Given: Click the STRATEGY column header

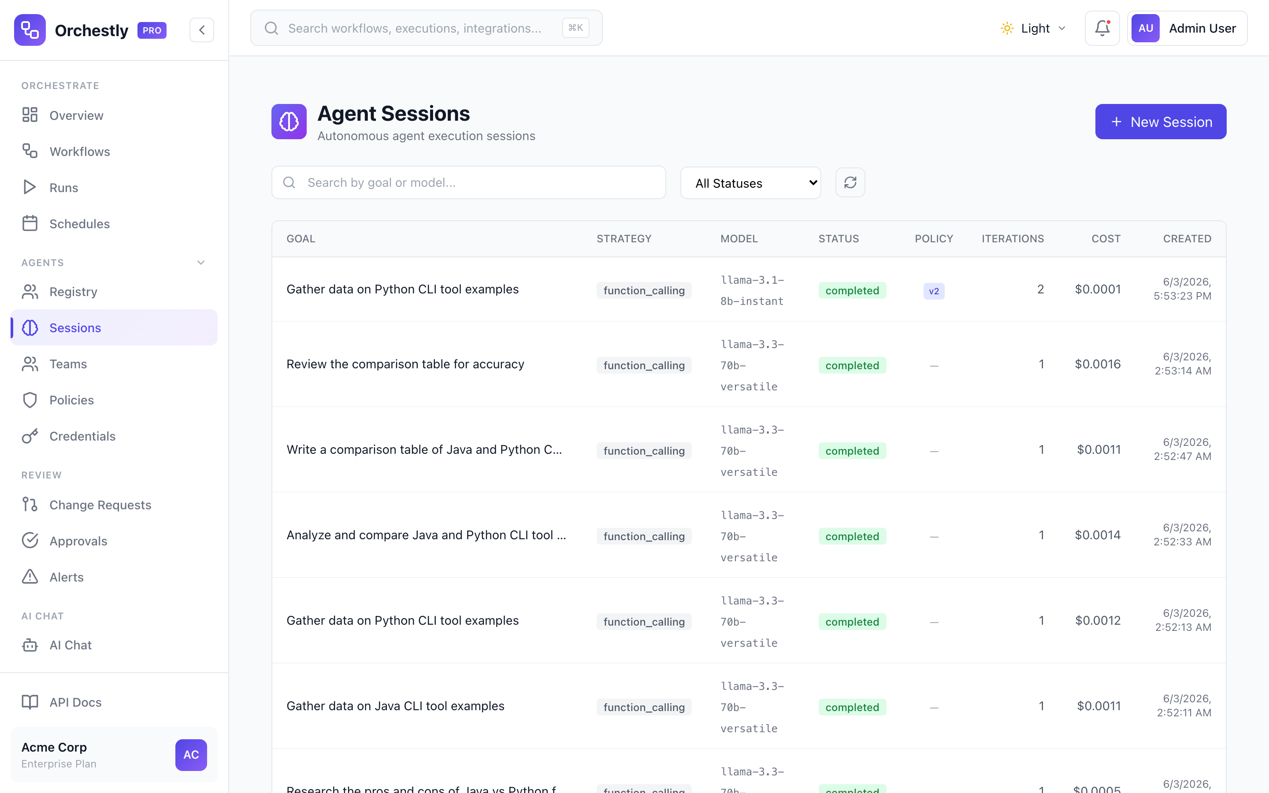Looking at the screenshot, I should tap(624, 239).
